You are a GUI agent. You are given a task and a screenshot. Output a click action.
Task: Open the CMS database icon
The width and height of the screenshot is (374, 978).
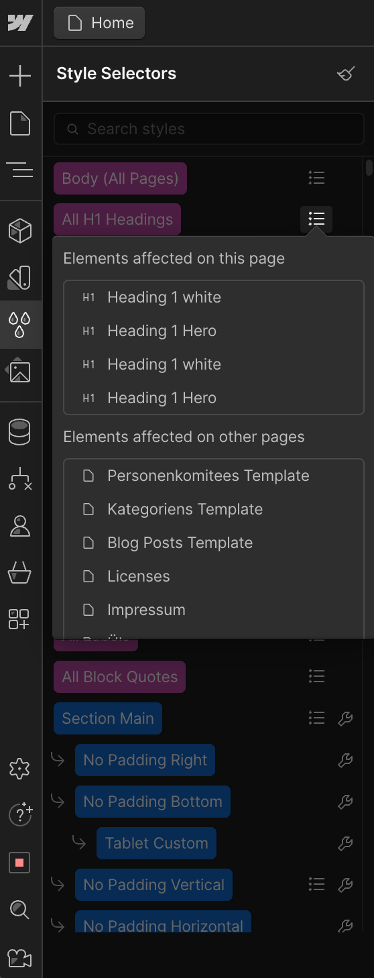(x=20, y=432)
